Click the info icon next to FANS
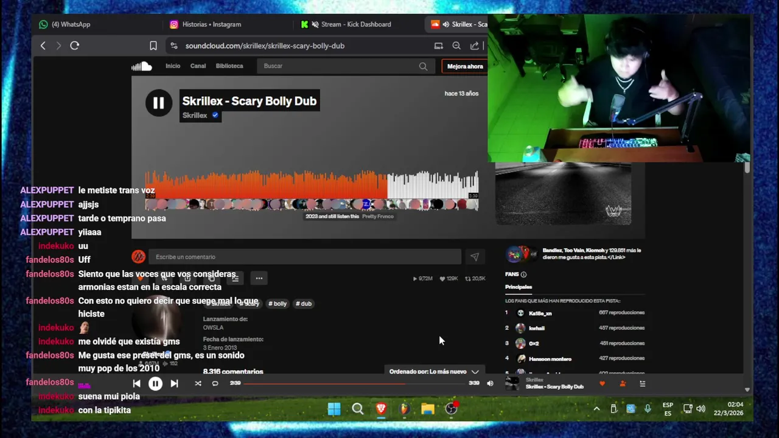This screenshot has height=438, width=779. click(x=523, y=274)
